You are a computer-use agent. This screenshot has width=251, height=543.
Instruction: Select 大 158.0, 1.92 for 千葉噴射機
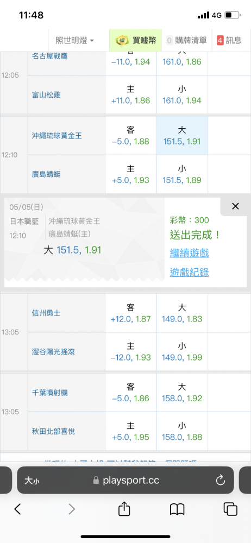coord(182,393)
